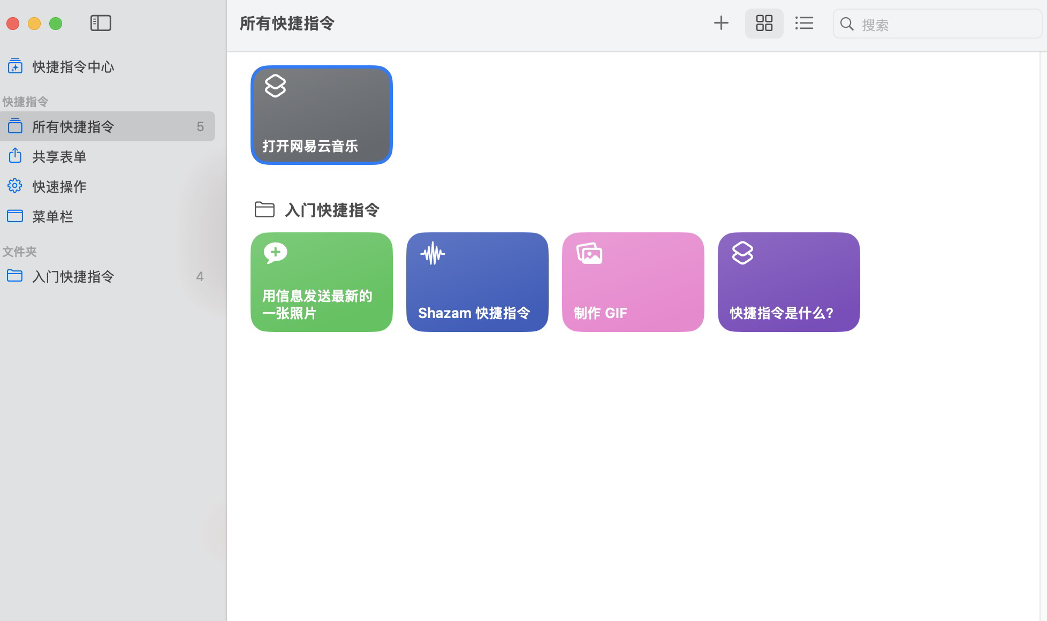Switch to grid view
Screen dimensions: 1047x621
coord(764,23)
